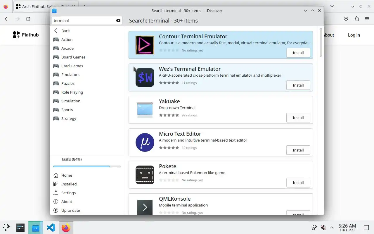Switch to Firefox from the taskbar
Viewport: 374px width, 234px height.
click(x=66, y=227)
